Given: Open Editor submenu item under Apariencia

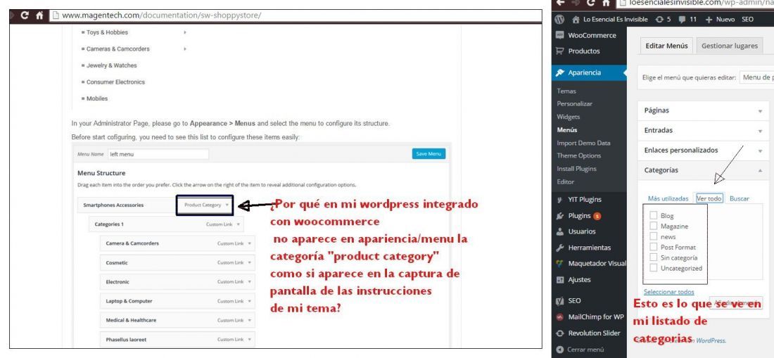Looking at the screenshot, I should tap(565, 181).
